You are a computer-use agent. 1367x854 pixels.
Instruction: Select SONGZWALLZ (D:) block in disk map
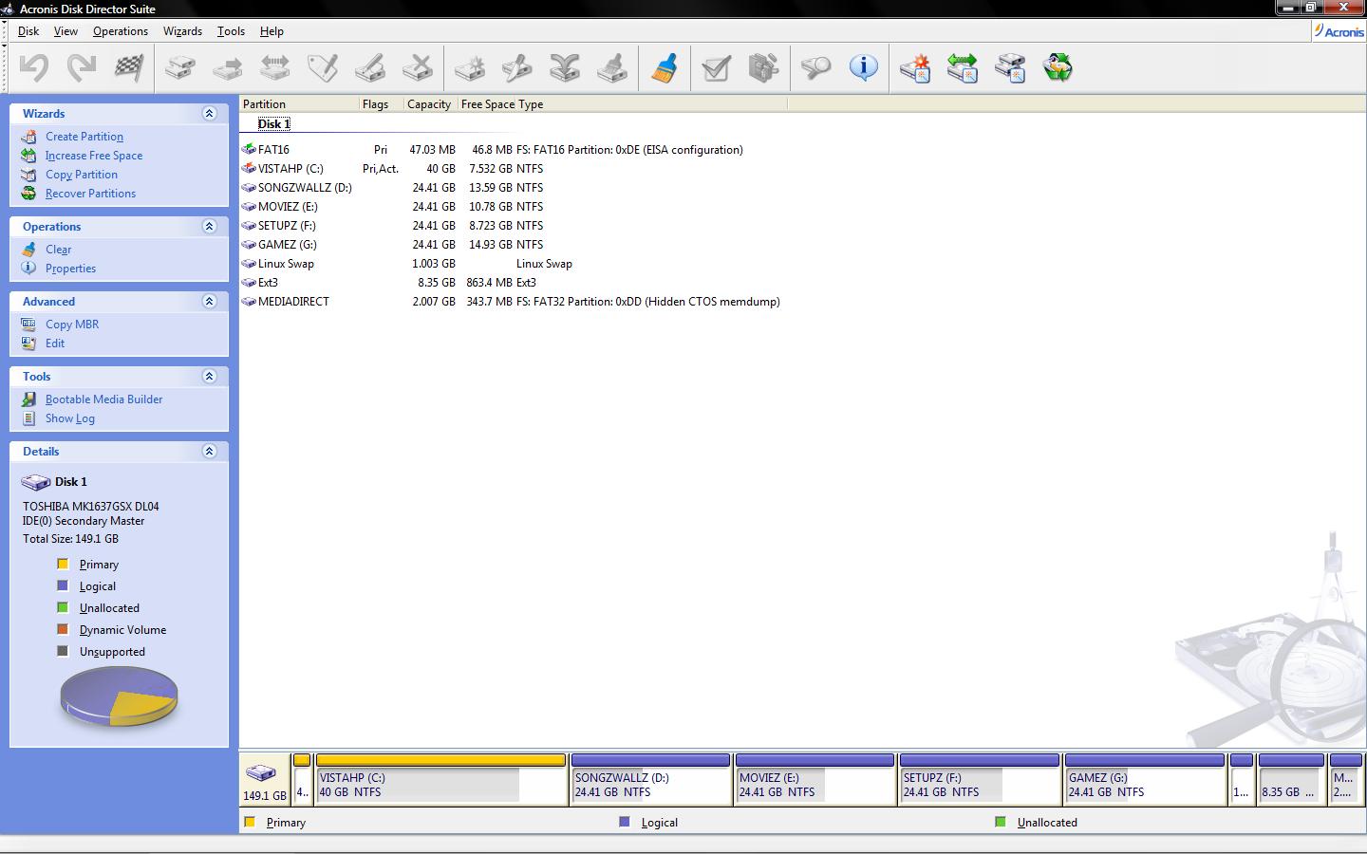coord(650,779)
